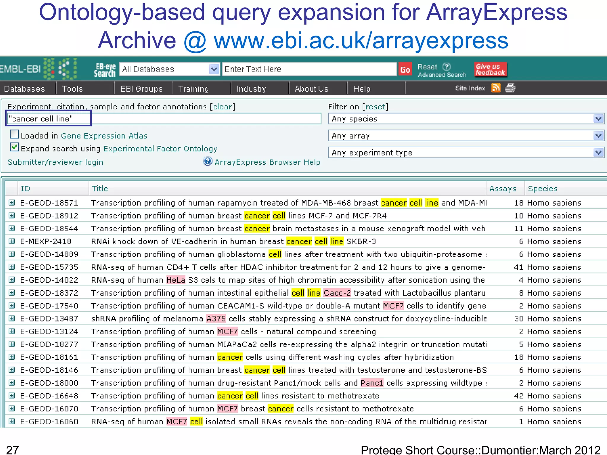Open the Any experiment type dropdown

point(466,153)
